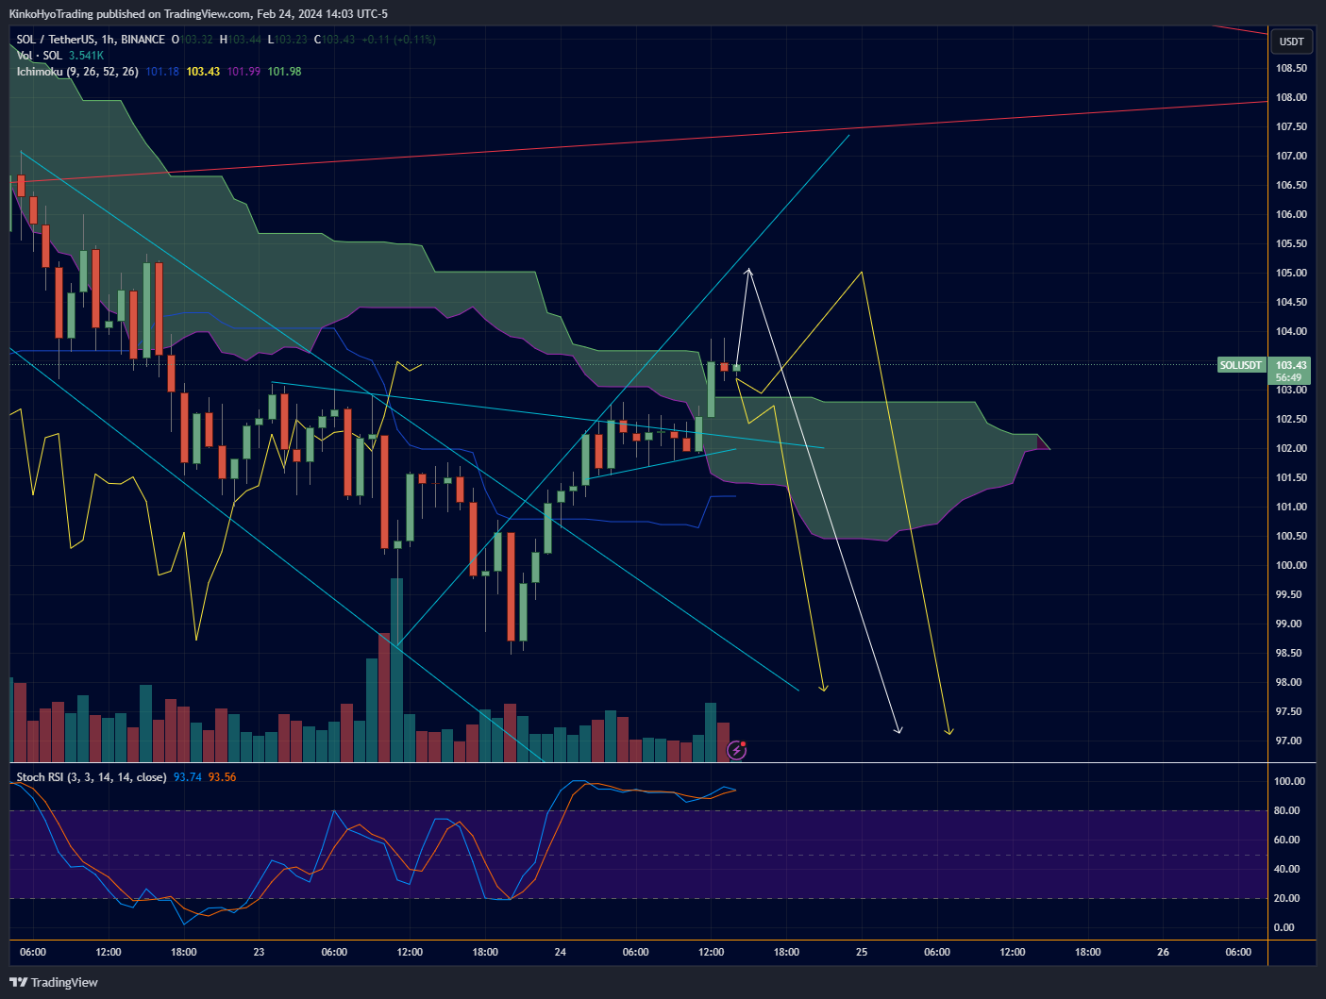Click the date label 24 on time axis
Image resolution: width=1326 pixels, height=999 pixels.
point(561,952)
